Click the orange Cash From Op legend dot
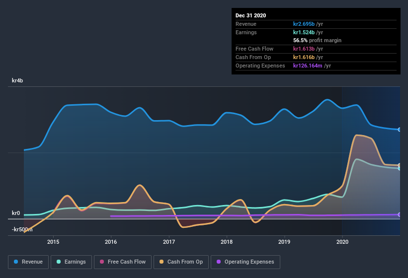 click(x=162, y=262)
